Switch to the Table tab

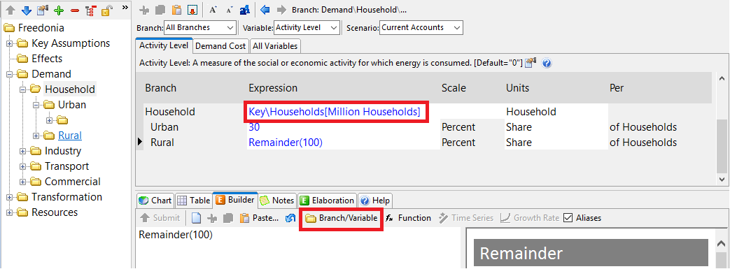pyautogui.click(x=193, y=201)
